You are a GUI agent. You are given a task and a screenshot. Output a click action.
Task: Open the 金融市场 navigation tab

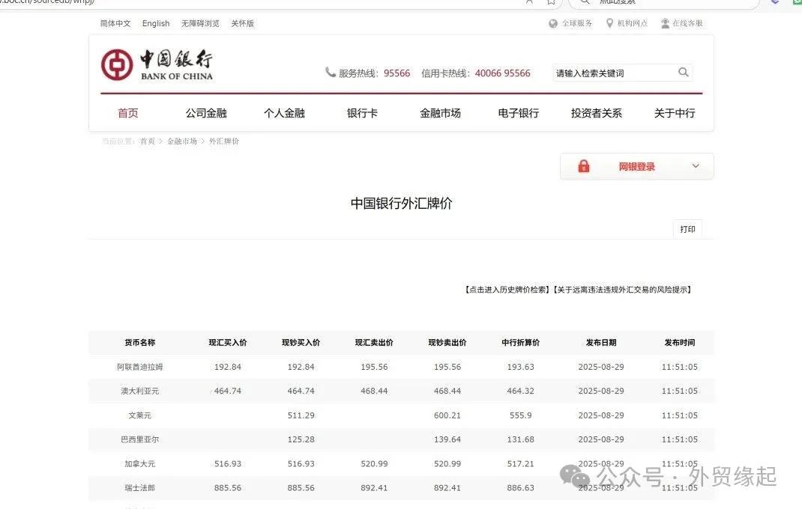coord(440,112)
